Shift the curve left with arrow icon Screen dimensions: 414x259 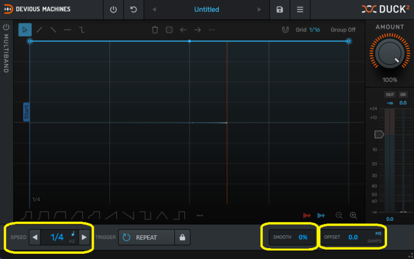pyautogui.click(x=183, y=30)
